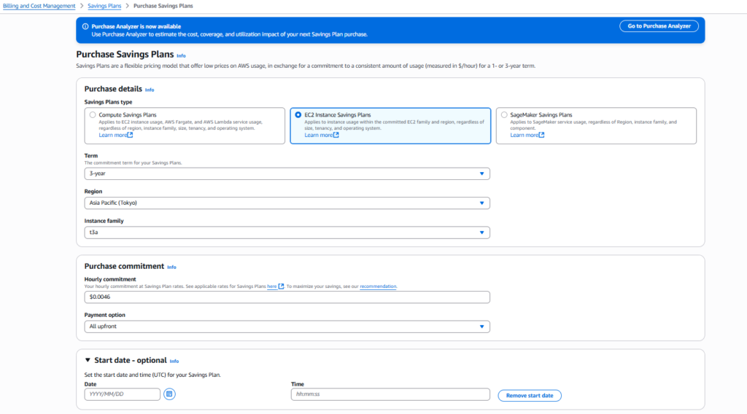Select Compute Savings Plans radio button

pyautogui.click(x=92, y=114)
